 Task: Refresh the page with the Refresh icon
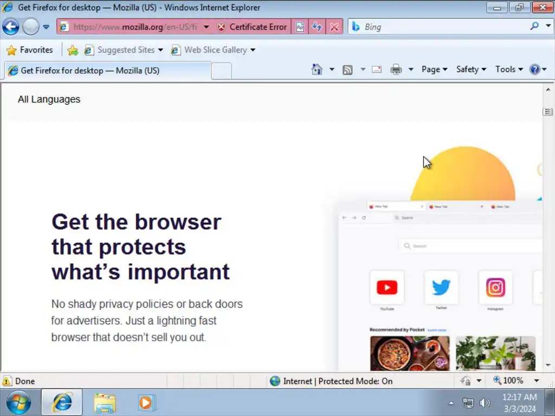(317, 27)
